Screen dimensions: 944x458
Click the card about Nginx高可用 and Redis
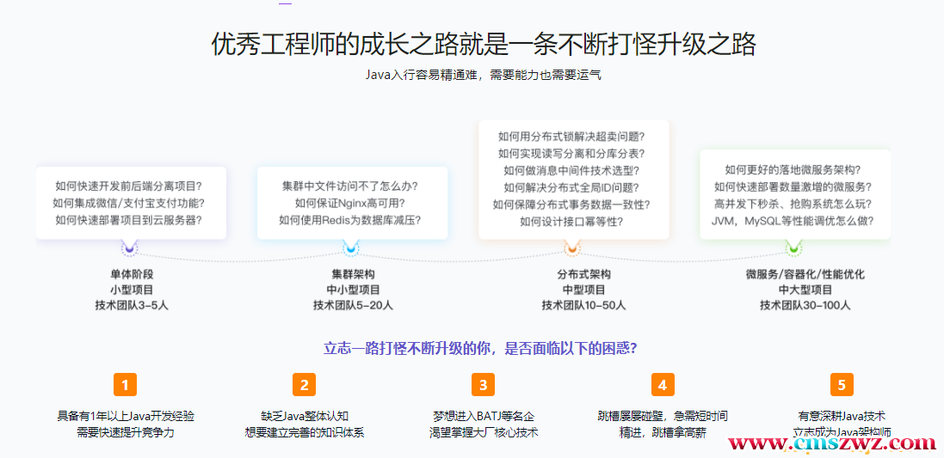tap(351, 203)
